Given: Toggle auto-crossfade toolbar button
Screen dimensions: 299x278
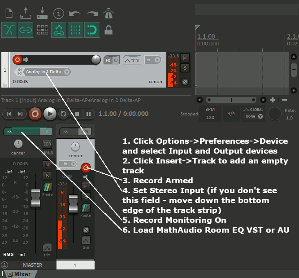Looking at the screenshot, I should pos(9,30).
